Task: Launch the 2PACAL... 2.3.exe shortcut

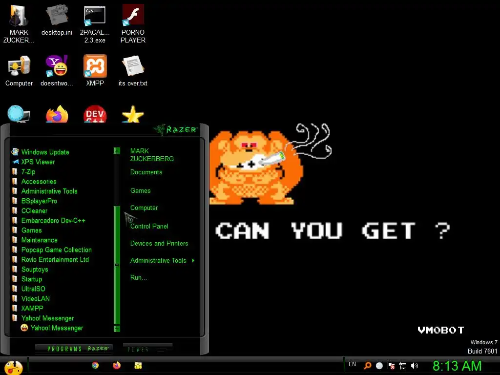Action: point(95,23)
